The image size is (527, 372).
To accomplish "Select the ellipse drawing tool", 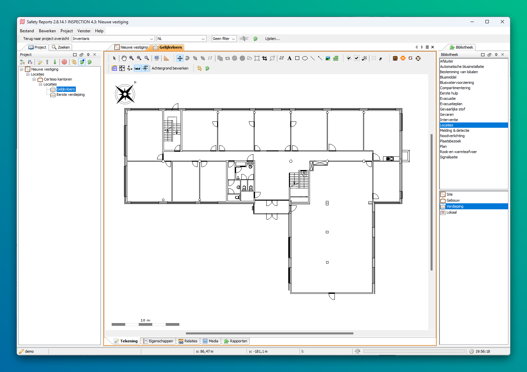I will [x=305, y=58].
